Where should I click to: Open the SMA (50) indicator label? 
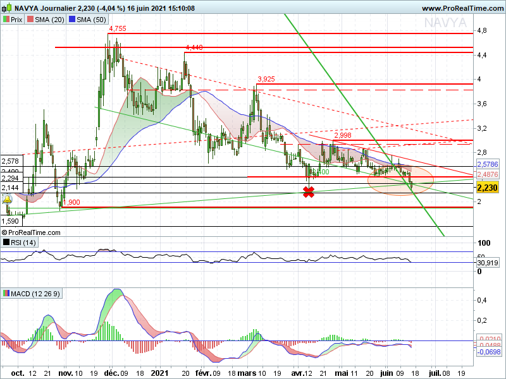[91, 20]
